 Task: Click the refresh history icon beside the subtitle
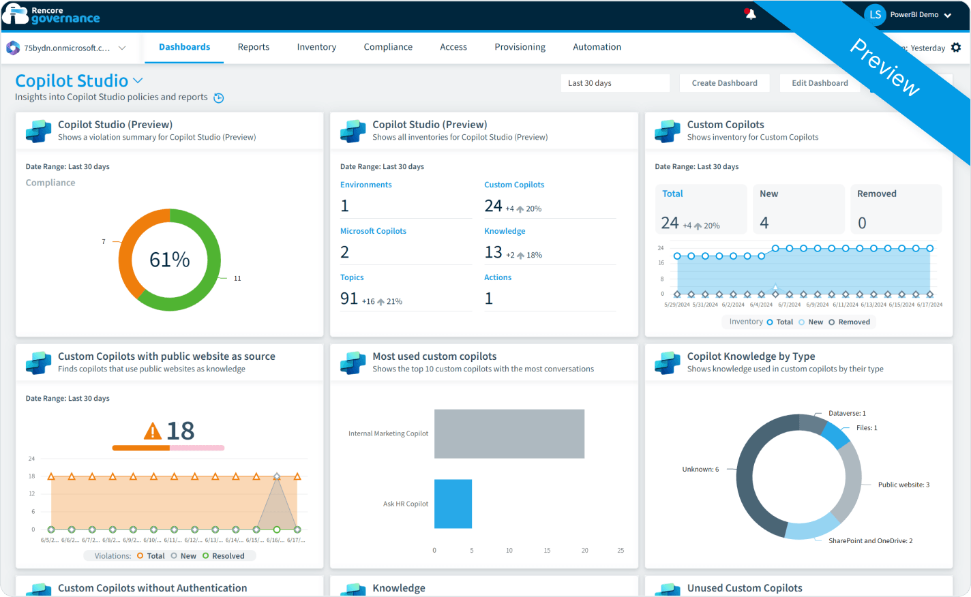[x=219, y=97]
